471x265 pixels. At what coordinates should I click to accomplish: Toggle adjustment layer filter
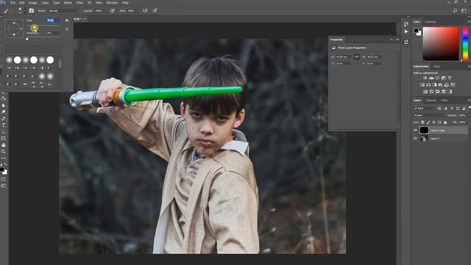445,108
